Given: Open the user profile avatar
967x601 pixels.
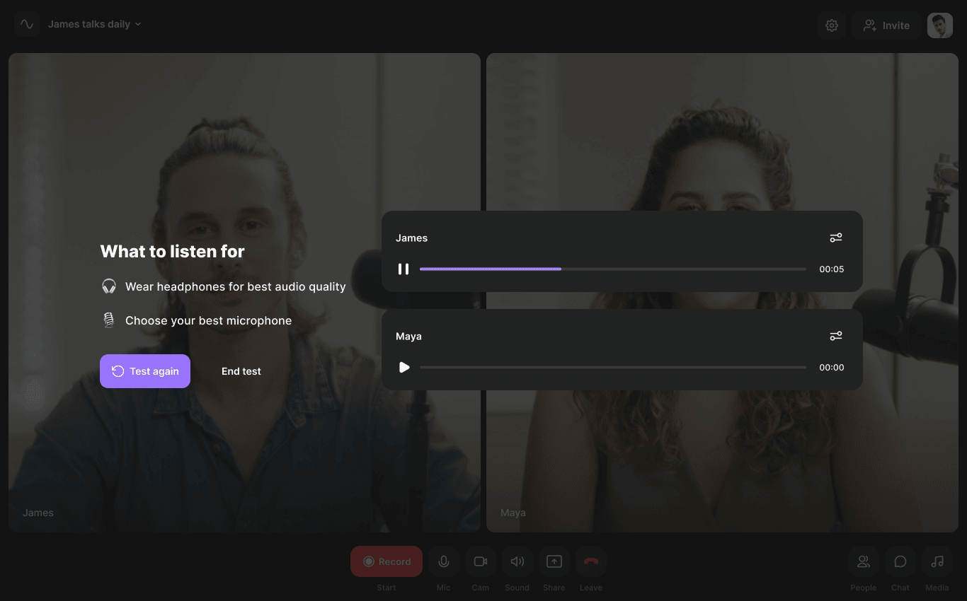Looking at the screenshot, I should coord(940,25).
